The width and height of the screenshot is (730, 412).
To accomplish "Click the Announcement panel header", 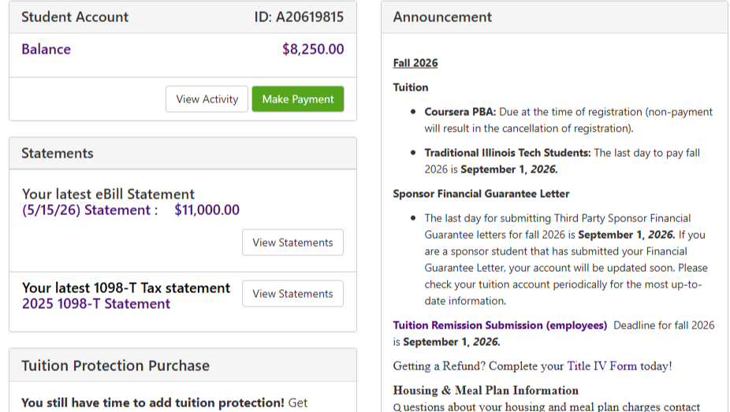I will click(554, 17).
